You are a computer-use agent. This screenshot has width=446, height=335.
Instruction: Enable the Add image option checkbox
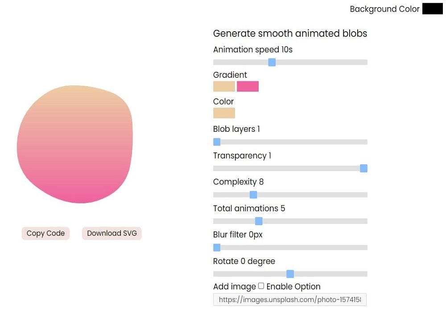tap(261, 286)
